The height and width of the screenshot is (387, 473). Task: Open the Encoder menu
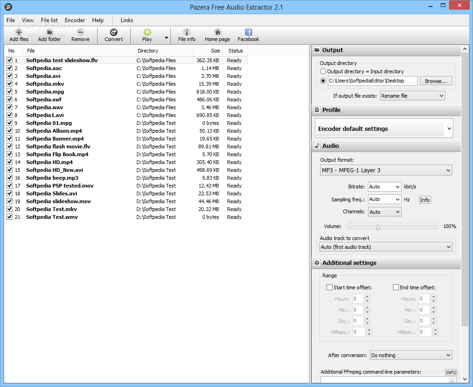[x=75, y=20]
